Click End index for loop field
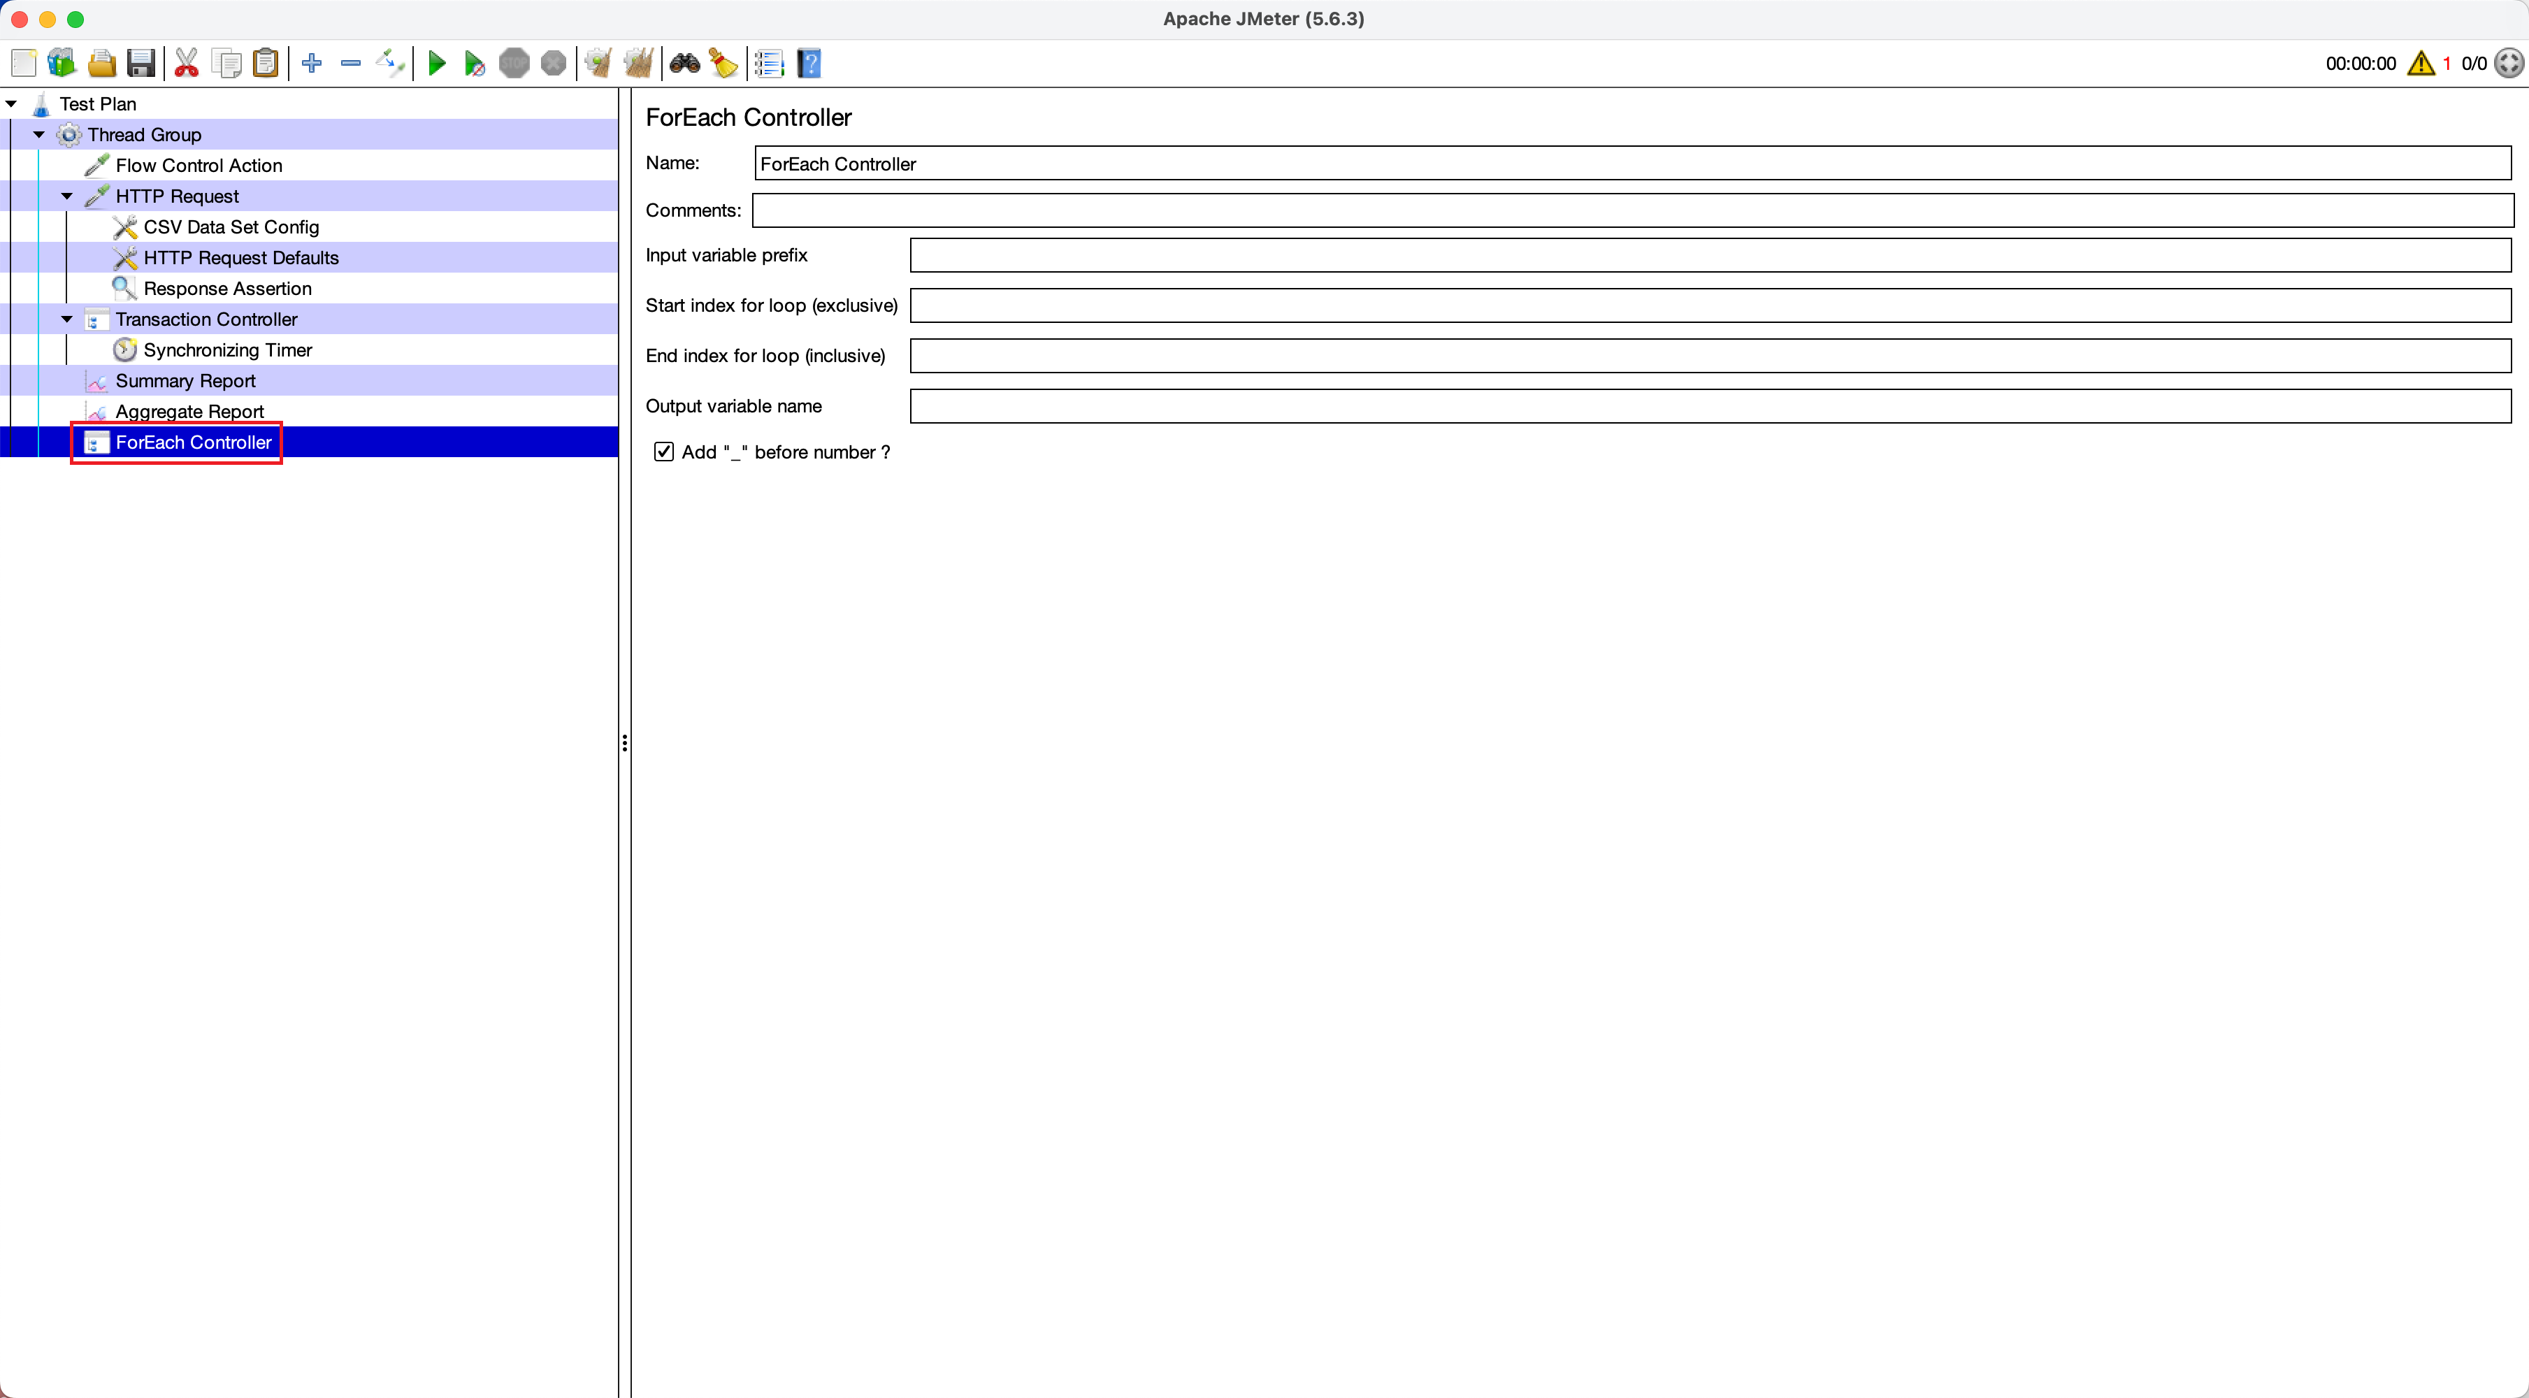This screenshot has height=1398, width=2529. [x=1710, y=355]
